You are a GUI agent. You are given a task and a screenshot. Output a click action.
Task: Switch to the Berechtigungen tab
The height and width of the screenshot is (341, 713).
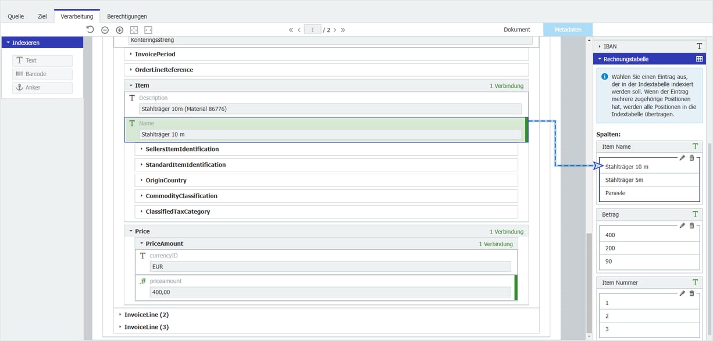pos(127,16)
